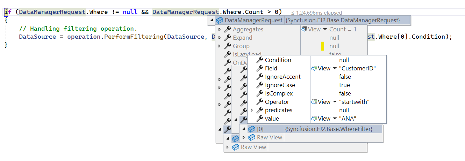Select the IsComplex property row
This screenshot has width=465, height=161.
pyautogui.click(x=317, y=93)
